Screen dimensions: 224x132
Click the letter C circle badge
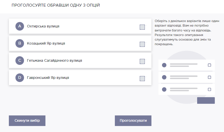tap(20, 61)
